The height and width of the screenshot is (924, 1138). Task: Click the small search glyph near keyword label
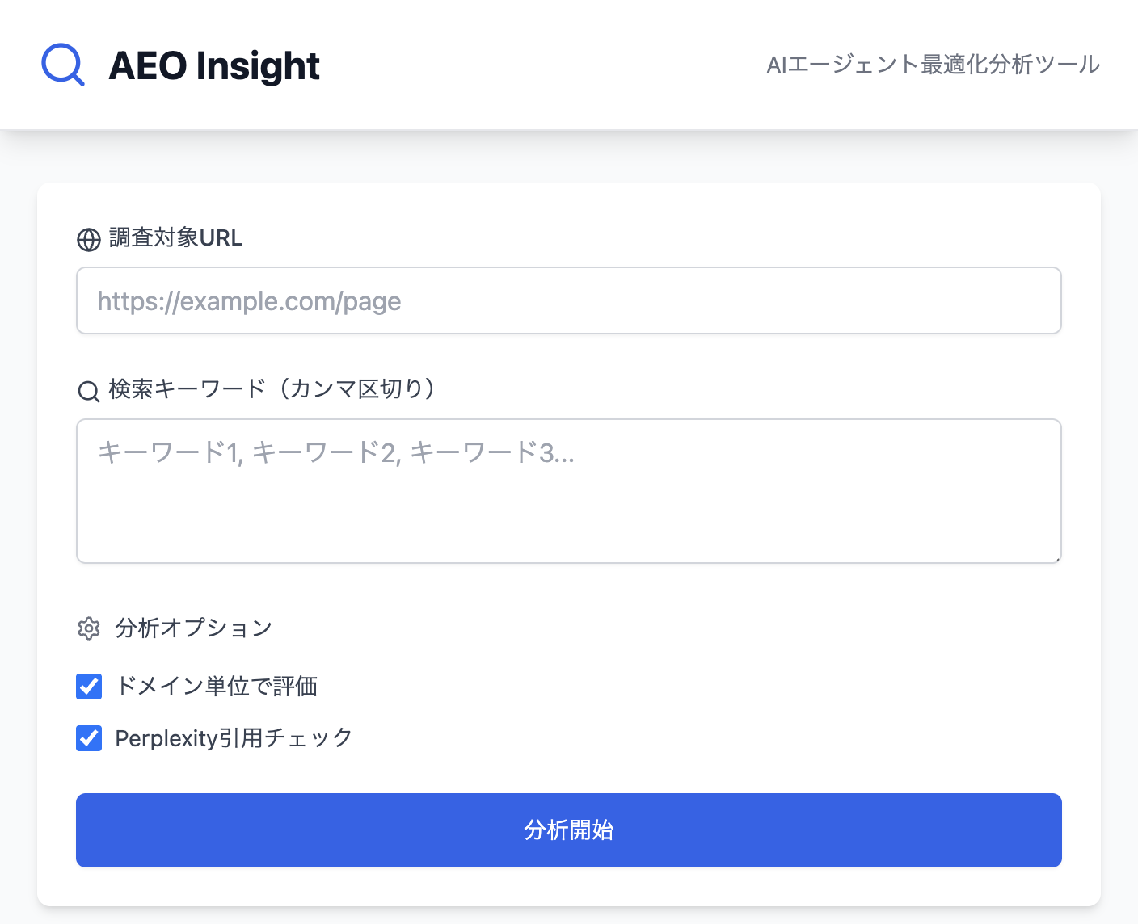click(x=87, y=390)
